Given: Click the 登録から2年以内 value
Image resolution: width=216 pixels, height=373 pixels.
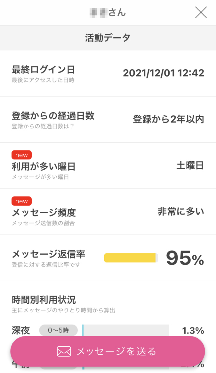Looking at the screenshot, I should pos(168,119).
